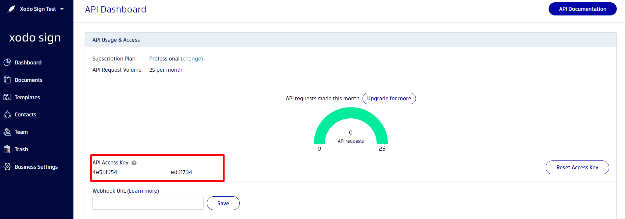Click the API Dashboard page heading
625x219 pixels.
(x=116, y=9)
